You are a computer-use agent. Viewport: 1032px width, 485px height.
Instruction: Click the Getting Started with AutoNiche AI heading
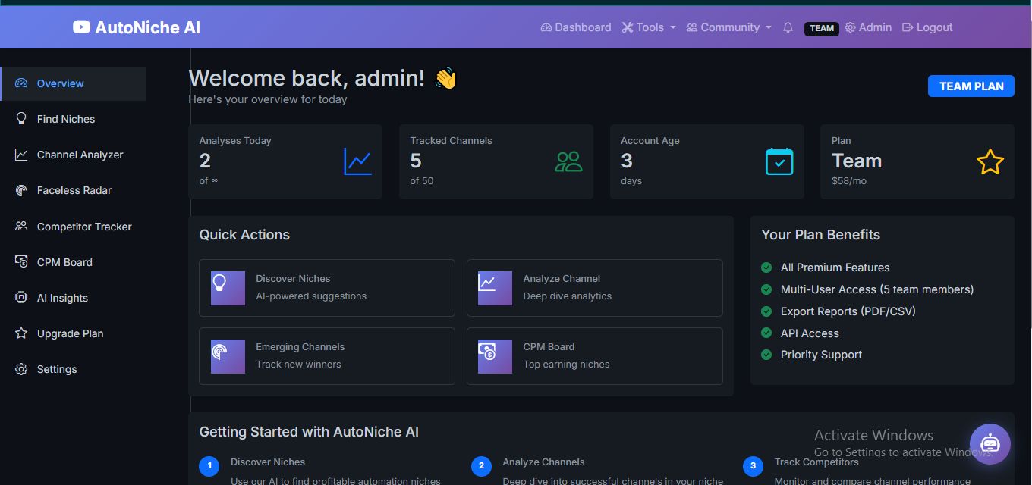click(309, 432)
